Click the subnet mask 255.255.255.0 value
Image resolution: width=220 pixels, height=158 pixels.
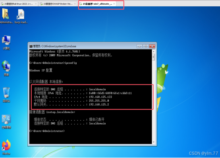[x=99, y=101]
